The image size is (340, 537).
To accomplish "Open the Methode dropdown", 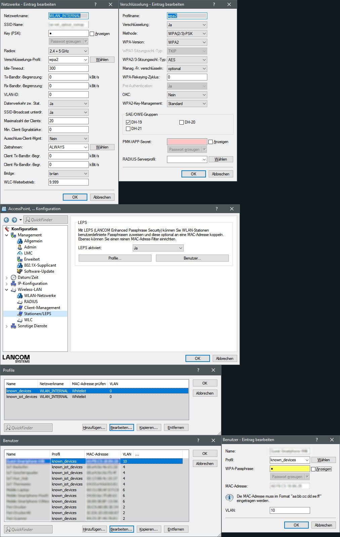I will click(187, 33).
